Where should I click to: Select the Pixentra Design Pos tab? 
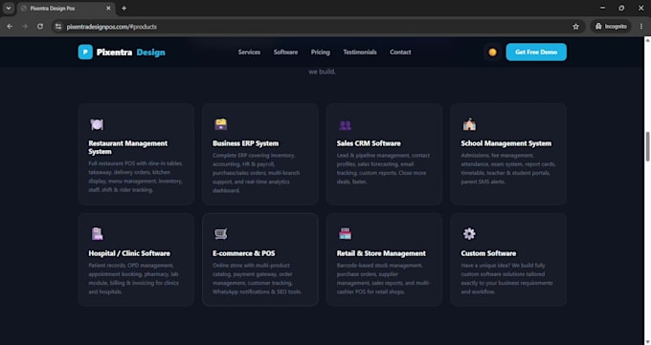66,9
